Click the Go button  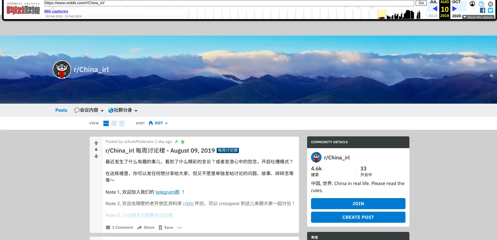click(421, 3)
